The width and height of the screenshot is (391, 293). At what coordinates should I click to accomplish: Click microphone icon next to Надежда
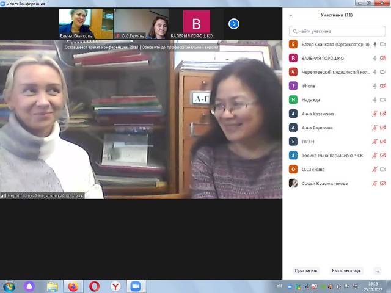coord(375,100)
